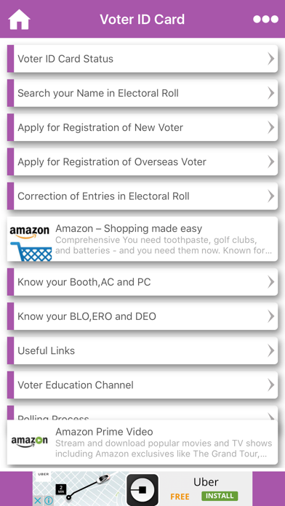This screenshot has height=506, width=285.
Task: Expand chevron for Know your Booth,AC and PC
Action: [x=270, y=282]
